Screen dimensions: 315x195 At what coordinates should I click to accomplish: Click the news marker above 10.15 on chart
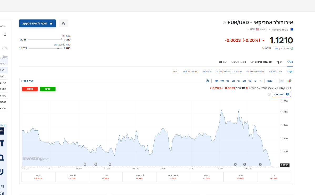245,164
